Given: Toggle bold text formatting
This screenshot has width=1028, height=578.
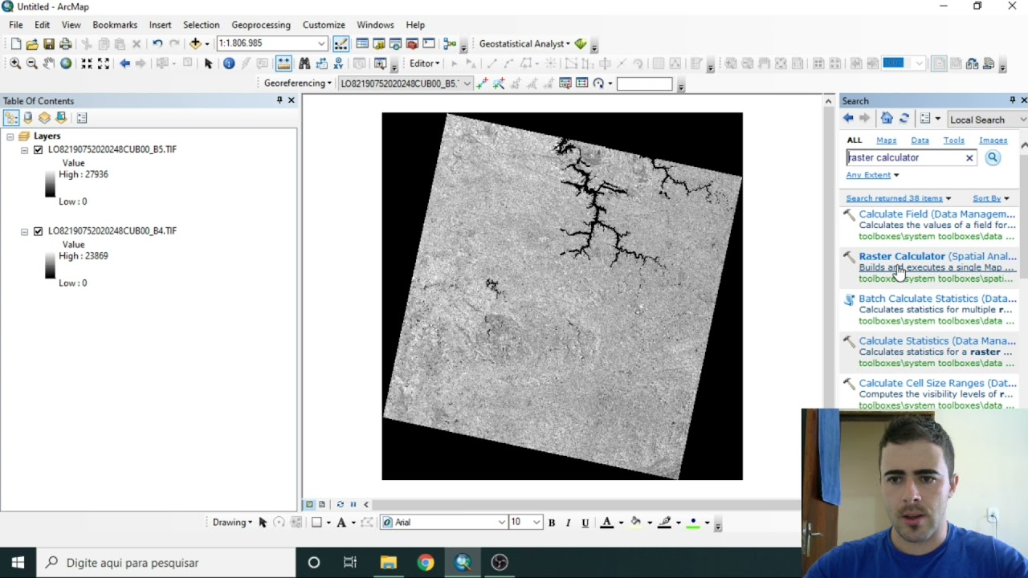Looking at the screenshot, I should (552, 523).
